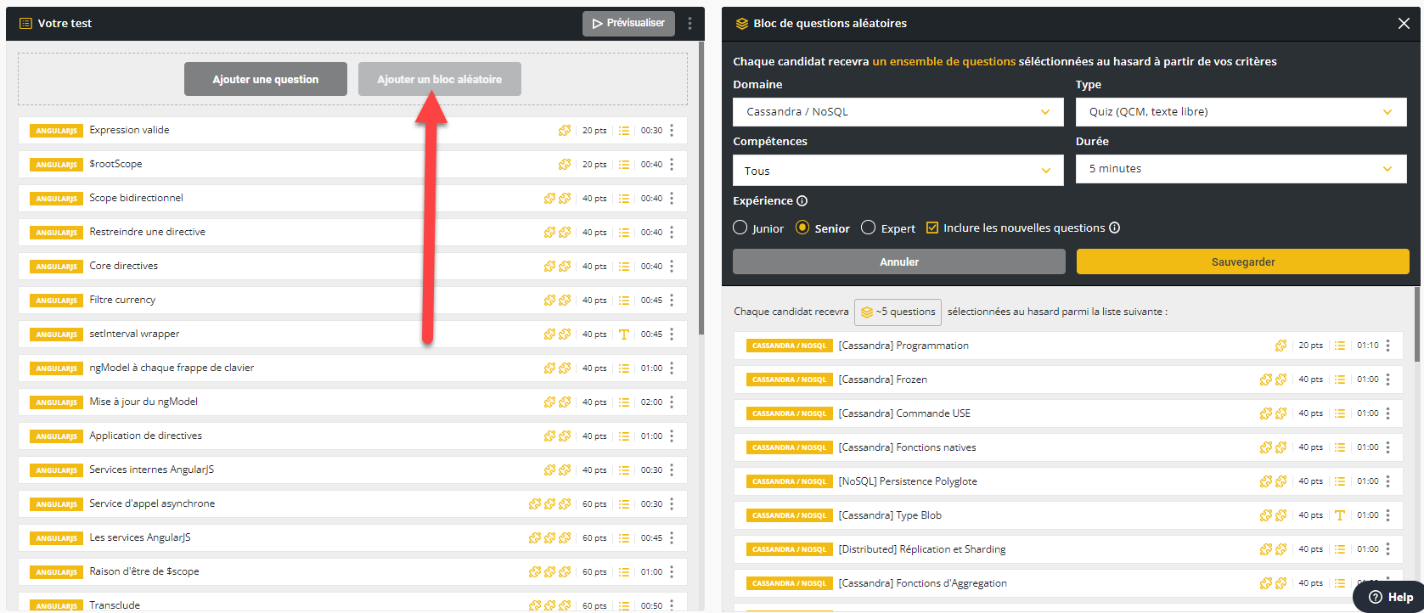Click the left question list scrollbar
This screenshot has width=1424, height=613.
tap(701, 187)
